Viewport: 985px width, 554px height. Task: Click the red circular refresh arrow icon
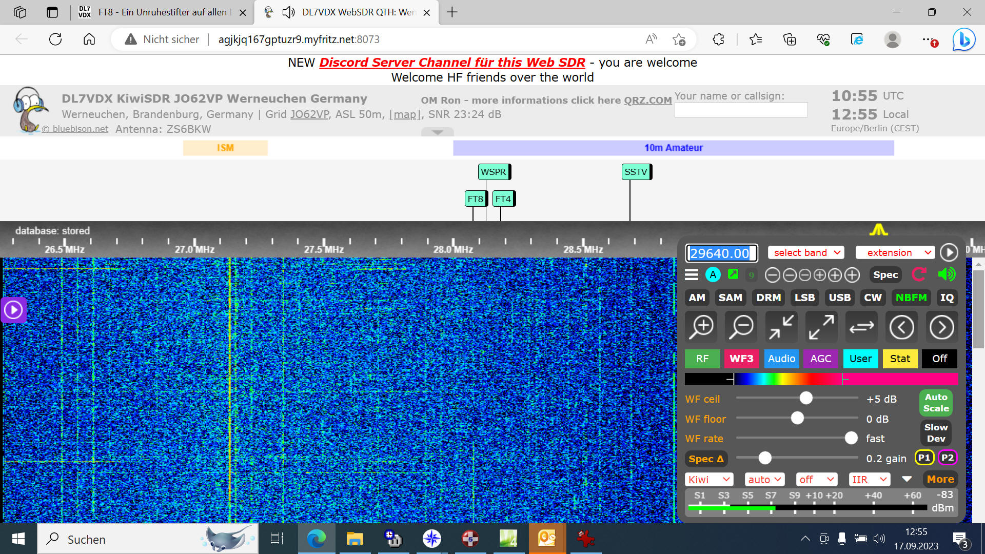click(x=919, y=274)
